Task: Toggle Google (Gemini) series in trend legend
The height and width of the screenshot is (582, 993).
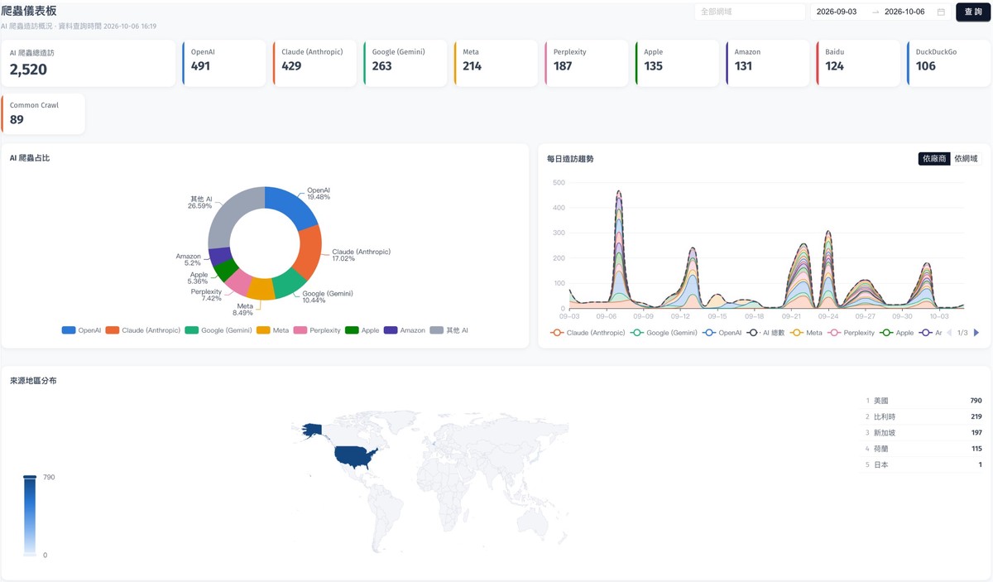Action: click(664, 333)
